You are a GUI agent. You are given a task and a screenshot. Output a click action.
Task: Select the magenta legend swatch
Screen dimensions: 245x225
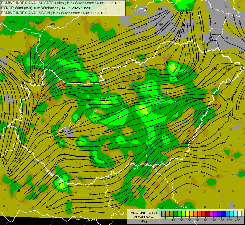tap(211, 214)
